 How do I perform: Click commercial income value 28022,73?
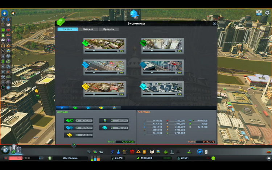[x=84, y=128]
